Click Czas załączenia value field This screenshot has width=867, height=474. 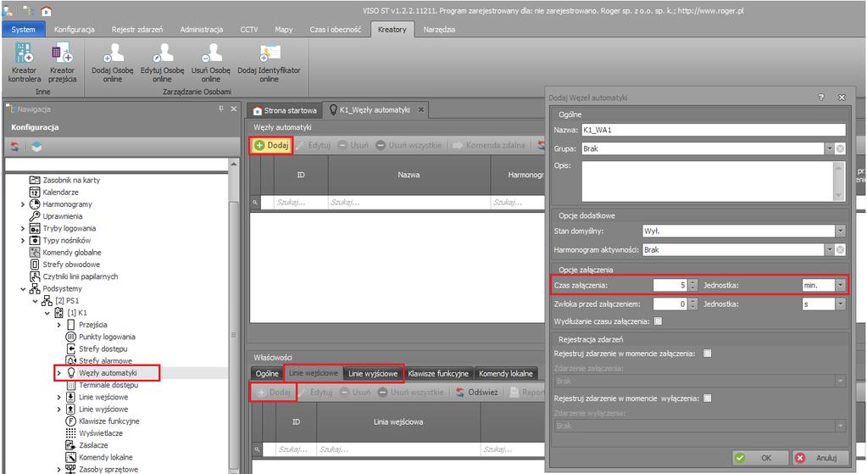[x=670, y=285]
